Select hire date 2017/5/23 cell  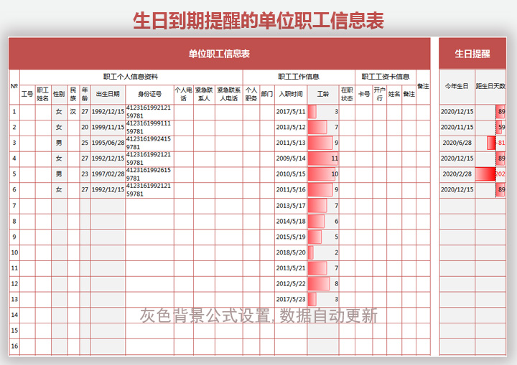click(291, 300)
